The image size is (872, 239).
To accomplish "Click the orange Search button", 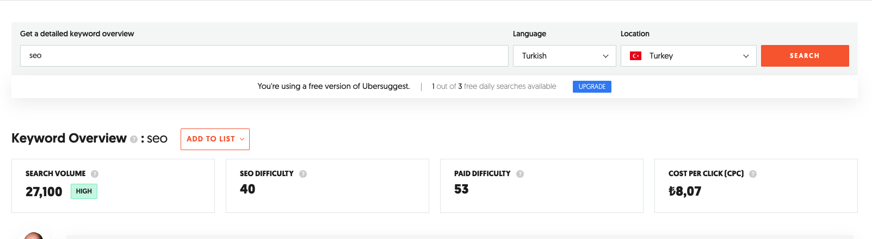I will pos(805,56).
